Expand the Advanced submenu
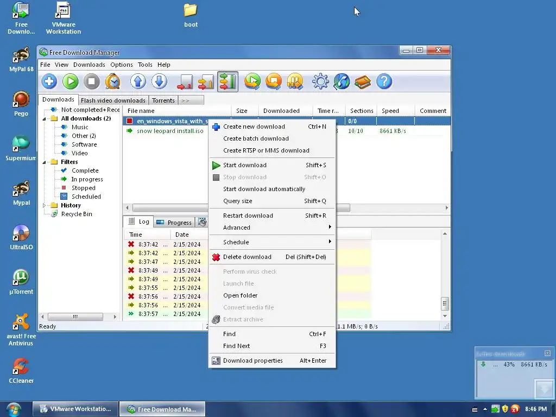The width and height of the screenshot is (556, 417). coord(273,228)
